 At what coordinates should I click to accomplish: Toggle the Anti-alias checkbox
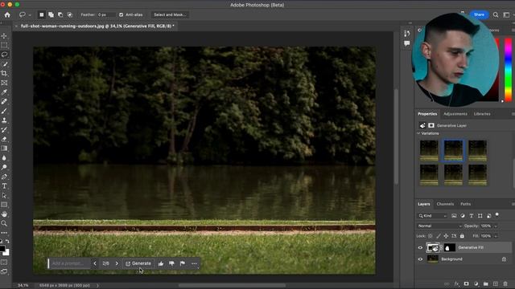[x=122, y=14]
